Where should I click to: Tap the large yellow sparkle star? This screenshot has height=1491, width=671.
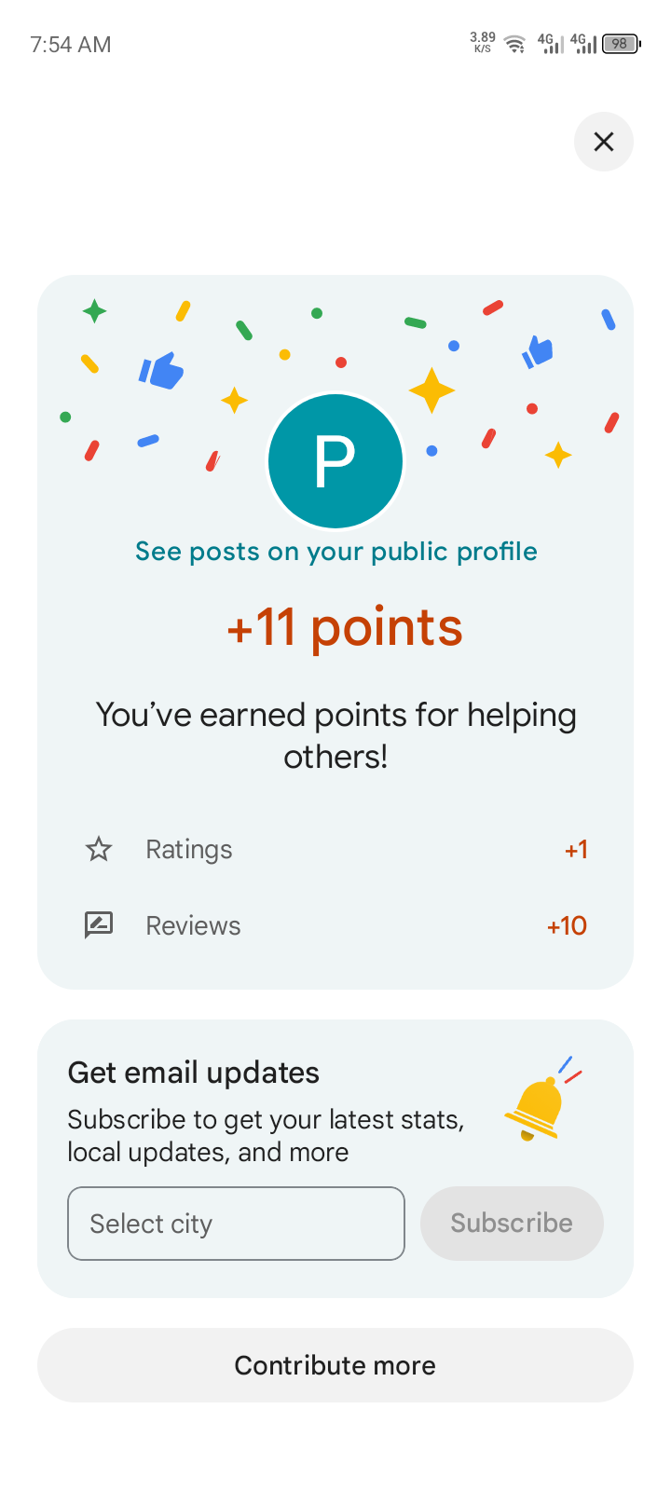[431, 390]
